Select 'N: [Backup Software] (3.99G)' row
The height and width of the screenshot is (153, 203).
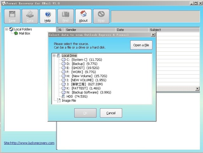pos(89,92)
